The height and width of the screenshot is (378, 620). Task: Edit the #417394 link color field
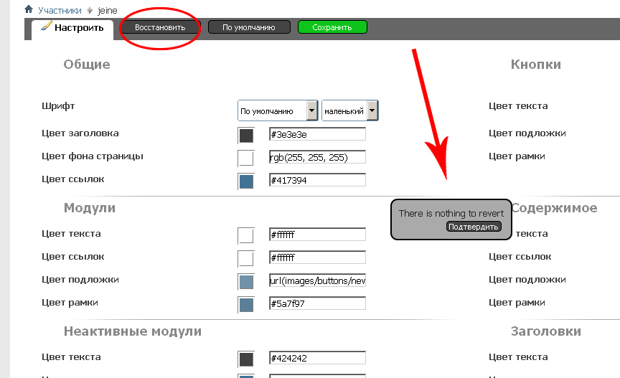317,180
